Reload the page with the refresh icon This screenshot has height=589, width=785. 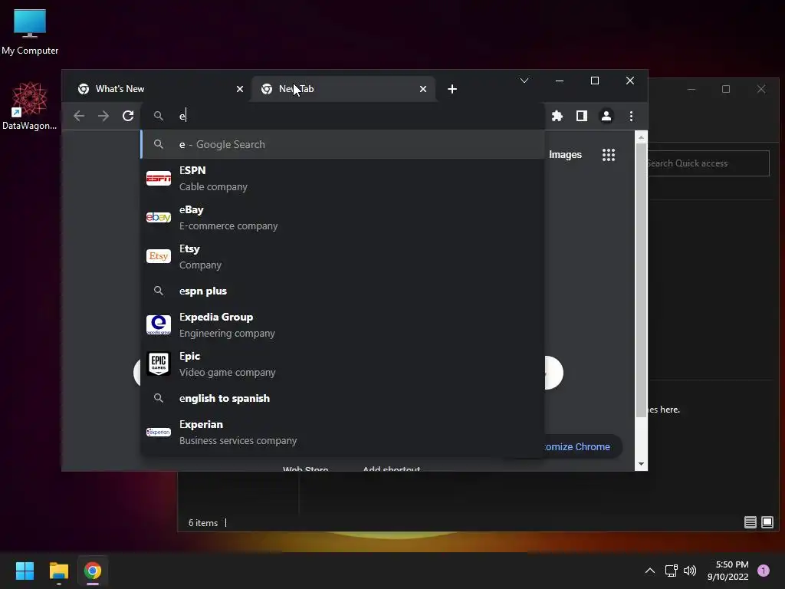128,117
